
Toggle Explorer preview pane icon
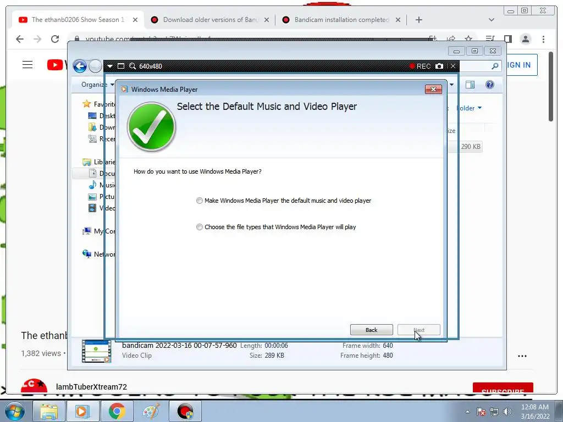pos(470,85)
